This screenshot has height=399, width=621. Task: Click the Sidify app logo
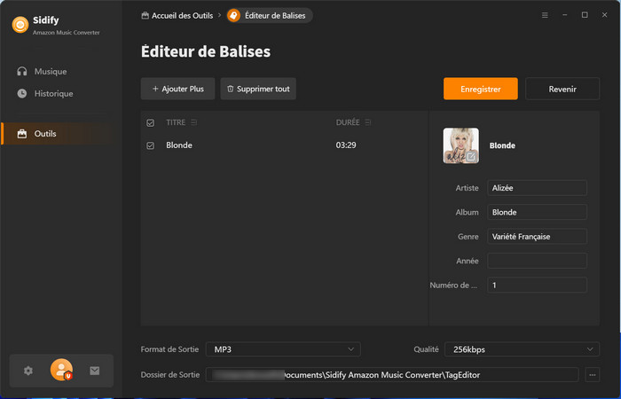(20, 25)
